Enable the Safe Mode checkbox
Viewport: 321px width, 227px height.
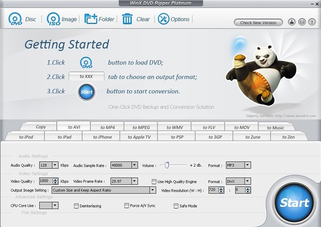point(176,206)
